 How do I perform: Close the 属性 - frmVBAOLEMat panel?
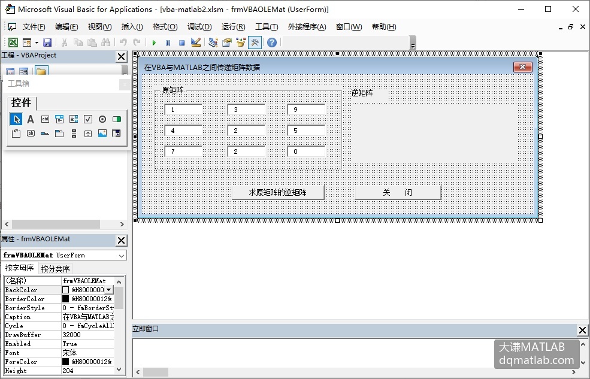click(x=121, y=240)
